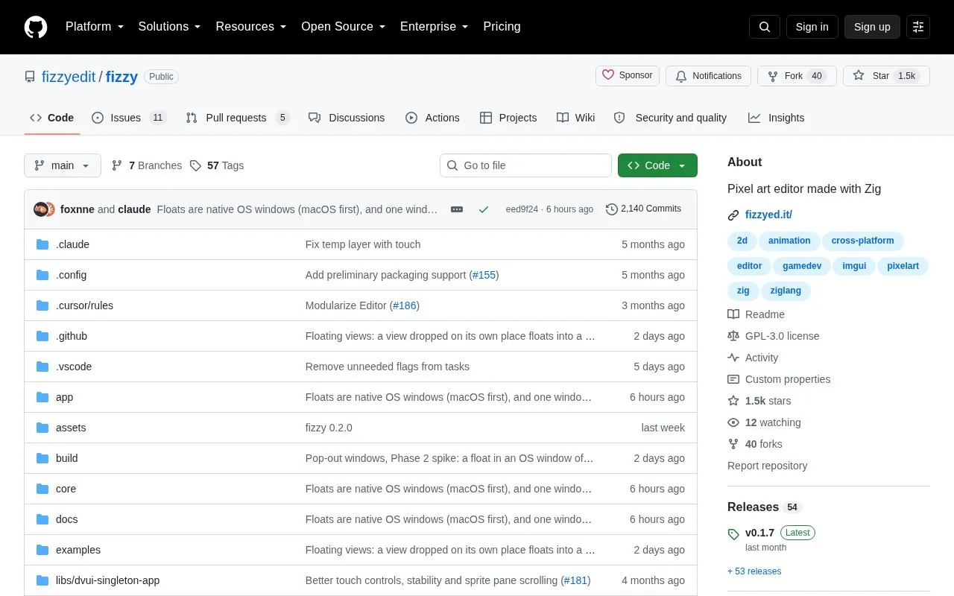This screenshot has width=954, height=596.
Task: Switch to the Pull requests tab
Action: [237, 118]
